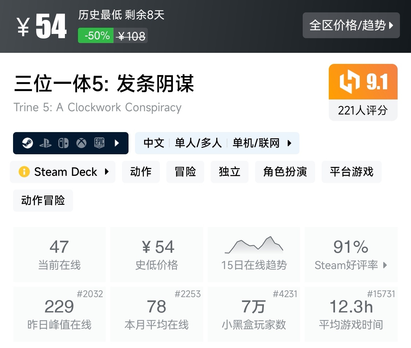411x348 pixels.
Task: Expand Steam Deck compatibility details
Action: (107, 172)
